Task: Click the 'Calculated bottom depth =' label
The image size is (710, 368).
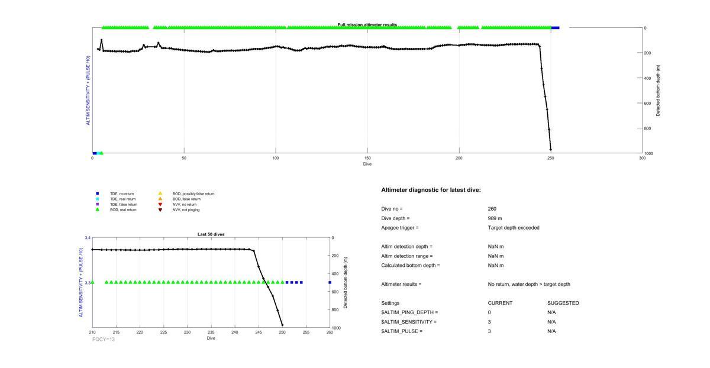Action: click(411, 266)
